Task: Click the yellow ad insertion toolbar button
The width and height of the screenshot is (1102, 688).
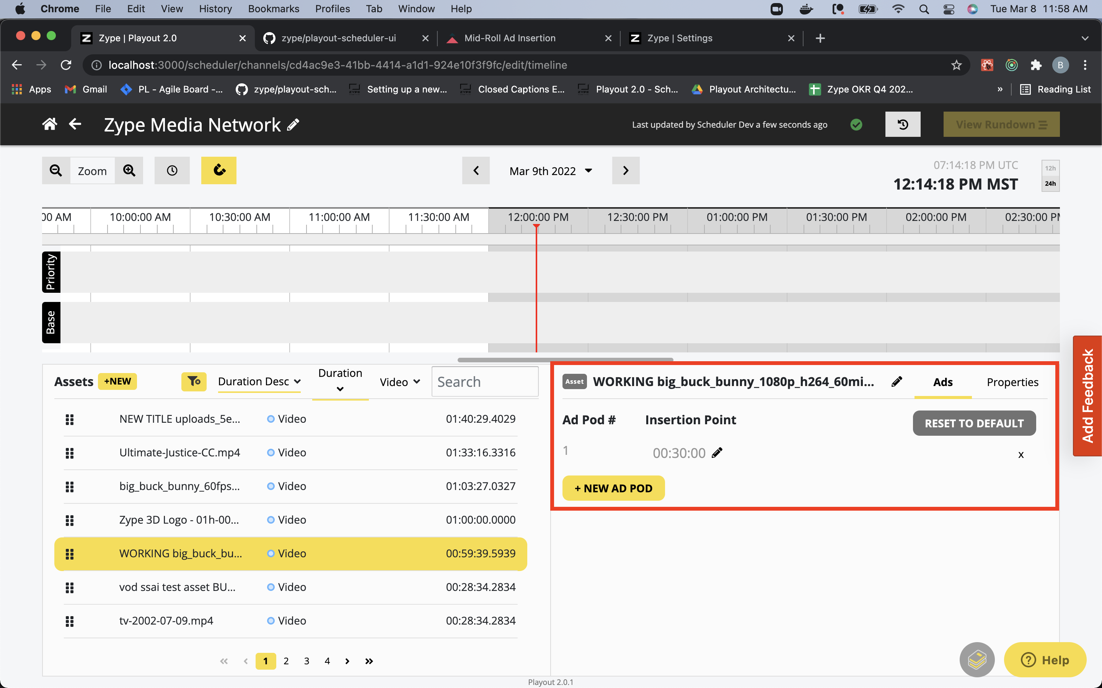Action: [x=219, y=170]
